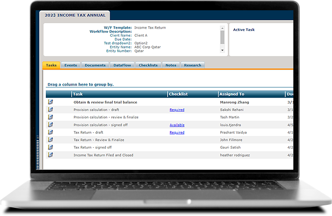
Task: Open the Available checklist link
Action: [177, 125]
